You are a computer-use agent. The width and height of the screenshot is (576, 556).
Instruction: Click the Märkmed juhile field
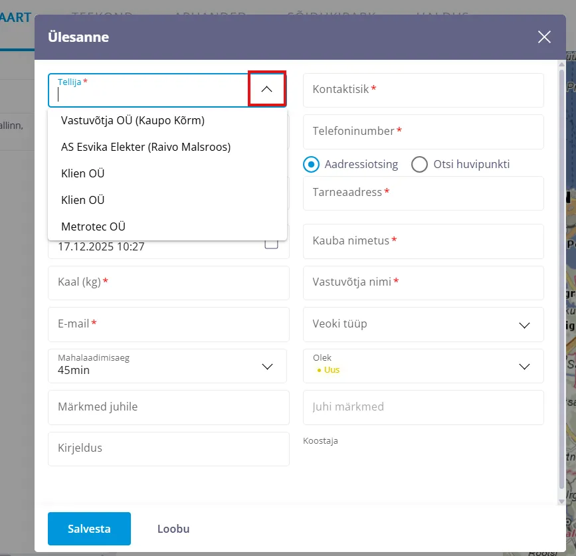coord(168,407)
